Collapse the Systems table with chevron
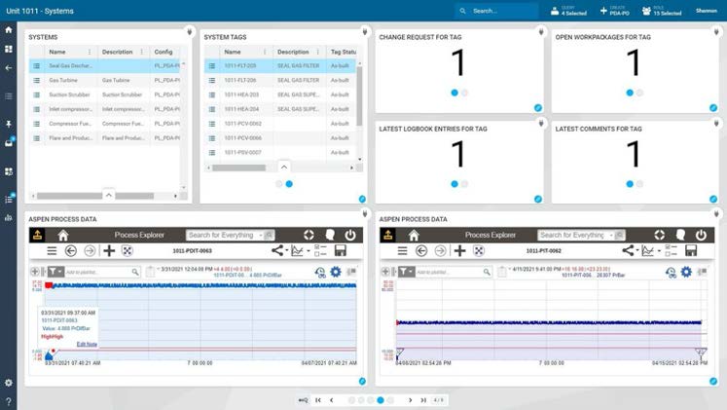This screenshot has width=727, height=410. [x=108, y=195]
